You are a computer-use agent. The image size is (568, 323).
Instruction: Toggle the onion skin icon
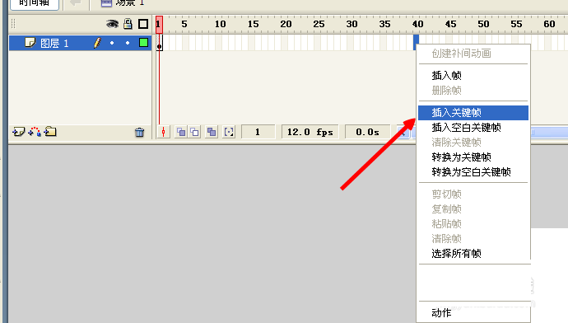[x=181, y=132]
